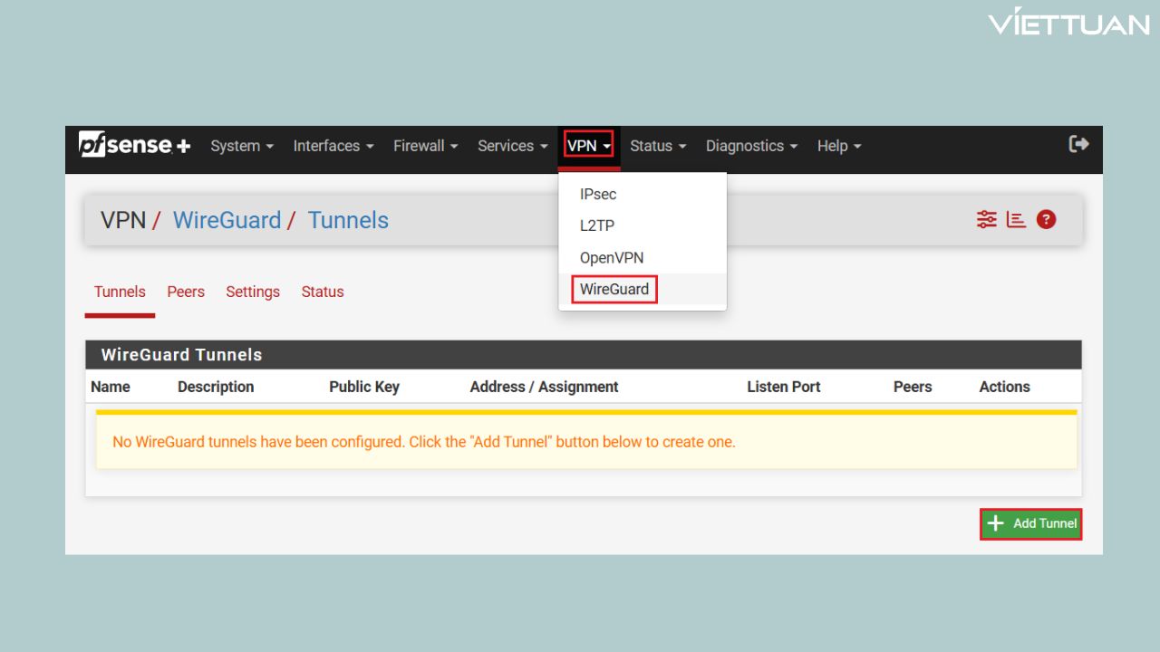
Task: Click the Tunnels breadcrumb link
Action: click(x=348, y=220)
